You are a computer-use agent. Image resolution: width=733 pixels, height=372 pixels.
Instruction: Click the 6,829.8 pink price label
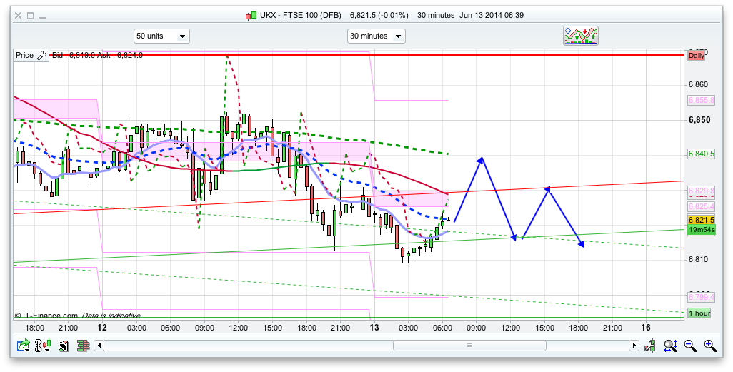click(702, 191)
